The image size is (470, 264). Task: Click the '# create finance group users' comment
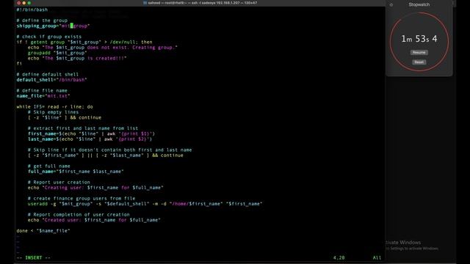coord(82,198)
